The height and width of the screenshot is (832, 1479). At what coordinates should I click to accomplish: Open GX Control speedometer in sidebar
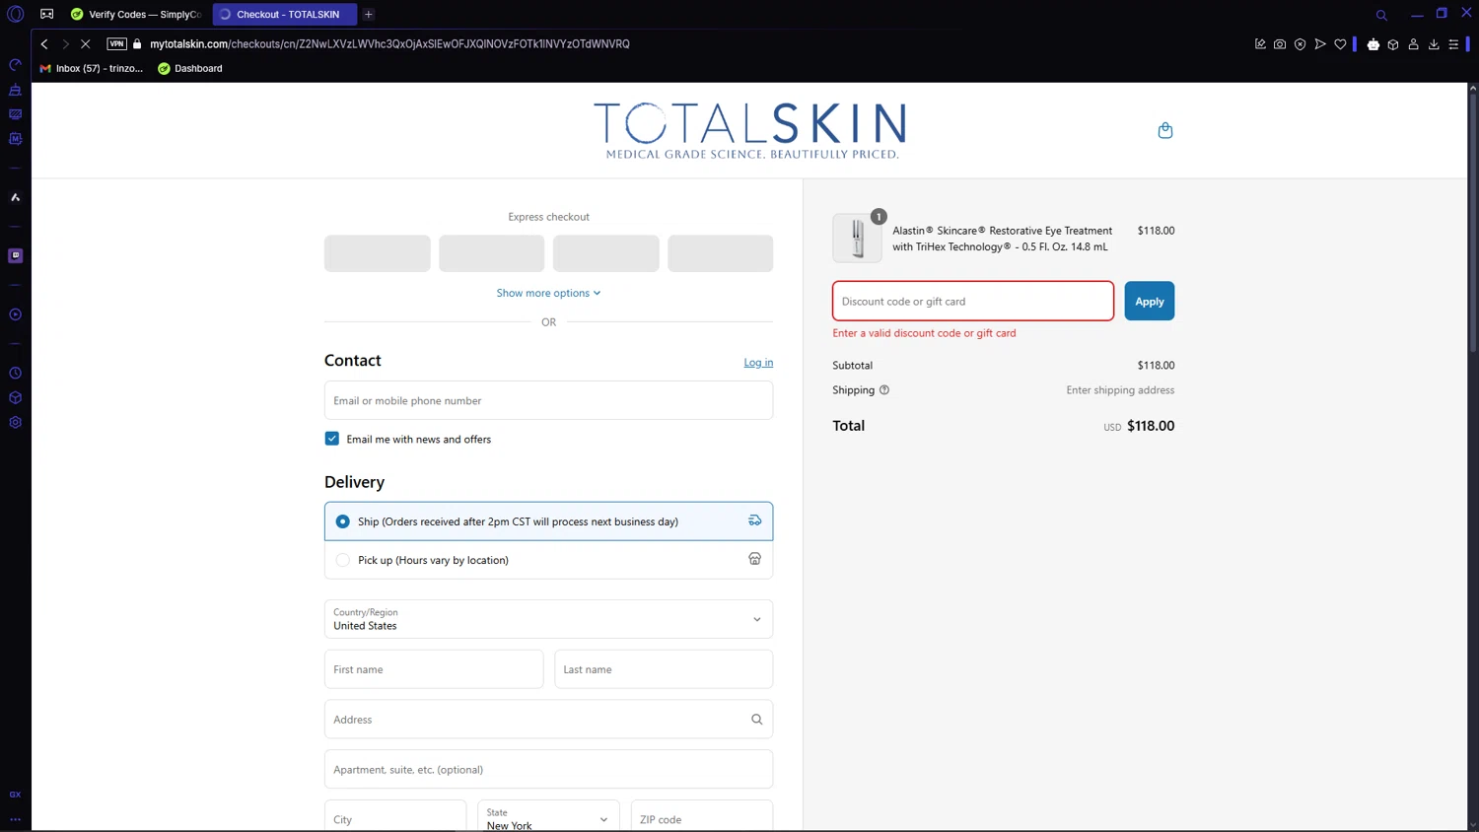16,65
